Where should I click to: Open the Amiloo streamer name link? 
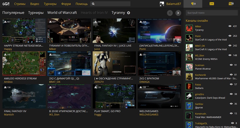[x=8, y=82]
